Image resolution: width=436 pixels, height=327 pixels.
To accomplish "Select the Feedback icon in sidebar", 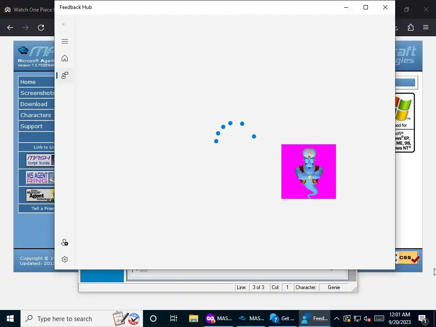I will 65,75.
